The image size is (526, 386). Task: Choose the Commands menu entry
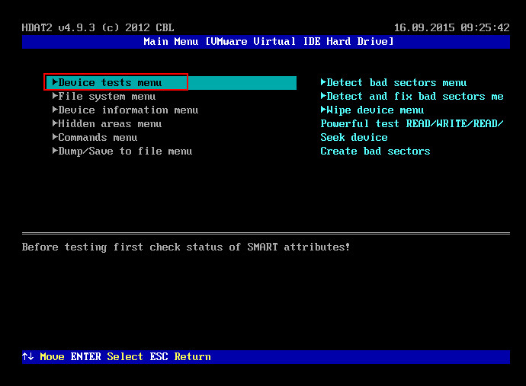(98, 137)
